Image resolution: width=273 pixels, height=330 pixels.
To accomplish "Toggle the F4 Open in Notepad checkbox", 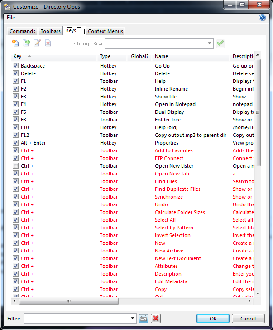I will tap(15, 104).
